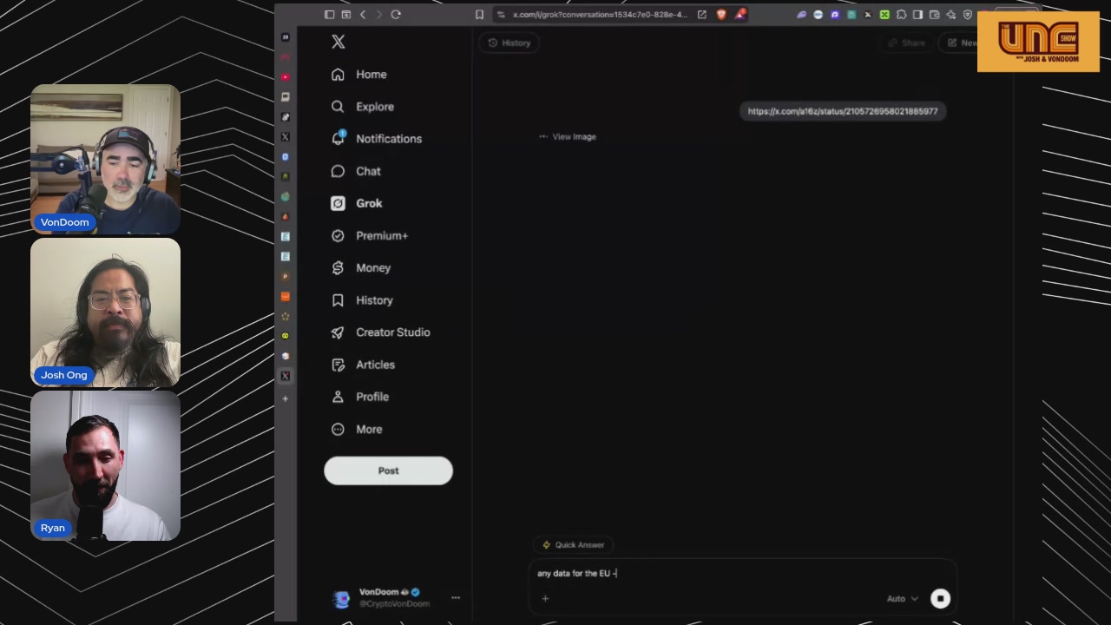1111x625 pixels.
Task: Open the Money section
Action: [x=361, y=267]
